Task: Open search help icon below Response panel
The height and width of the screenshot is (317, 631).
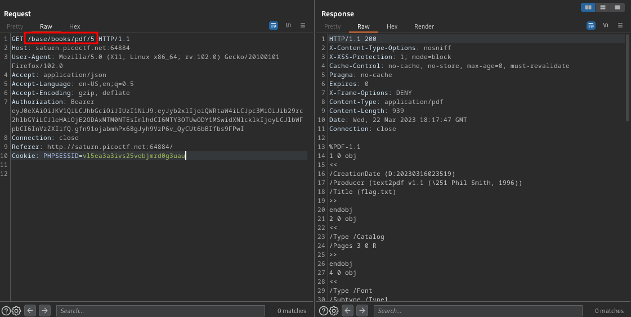Action: point(324,311)
